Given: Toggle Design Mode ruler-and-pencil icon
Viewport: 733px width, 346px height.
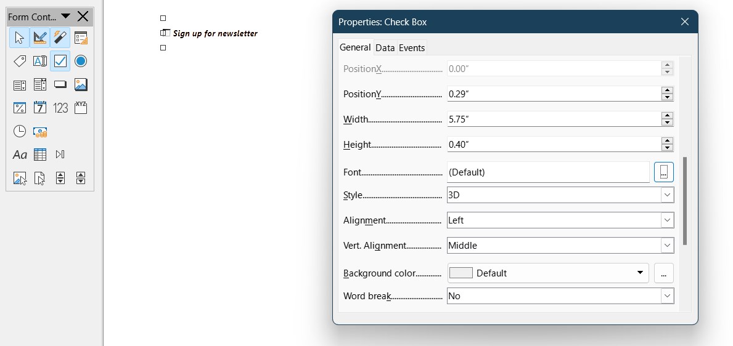Looking at the screenshot, I should [x=39, y=38].
